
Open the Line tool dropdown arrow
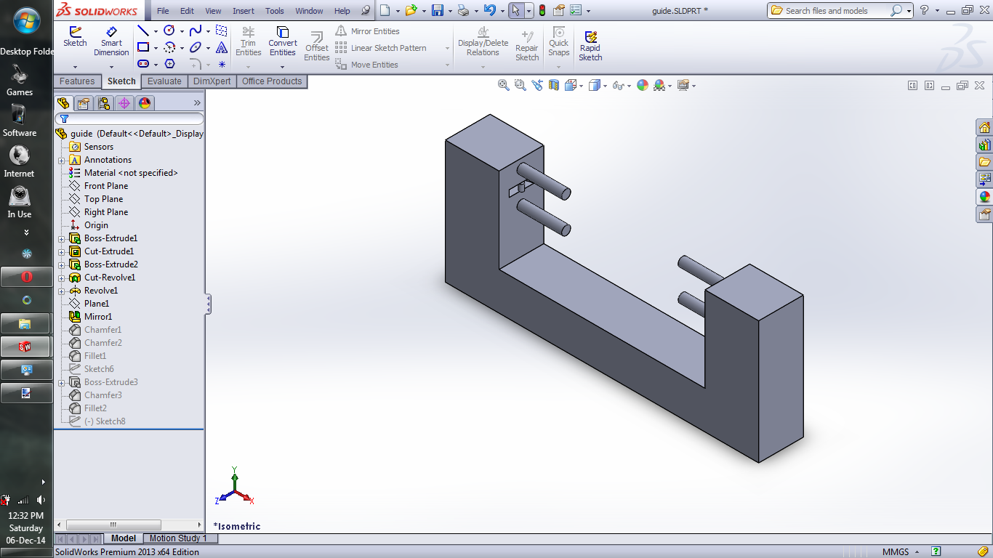156,31
